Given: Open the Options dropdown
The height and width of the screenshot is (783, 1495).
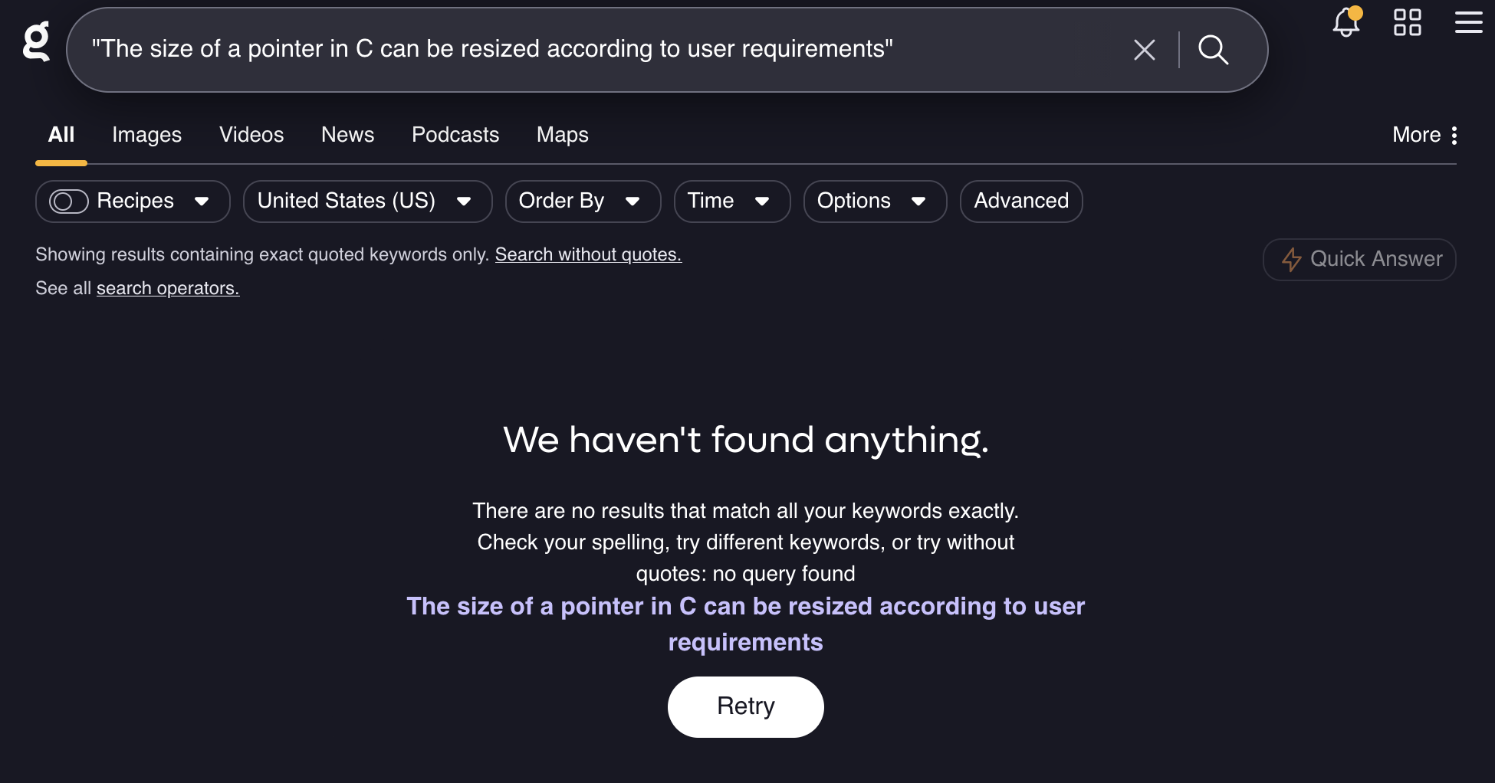Looking at the screenshot, I should pyautogui.click(x=875, y=201).
